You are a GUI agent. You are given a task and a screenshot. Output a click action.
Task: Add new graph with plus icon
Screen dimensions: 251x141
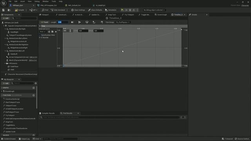33,88
